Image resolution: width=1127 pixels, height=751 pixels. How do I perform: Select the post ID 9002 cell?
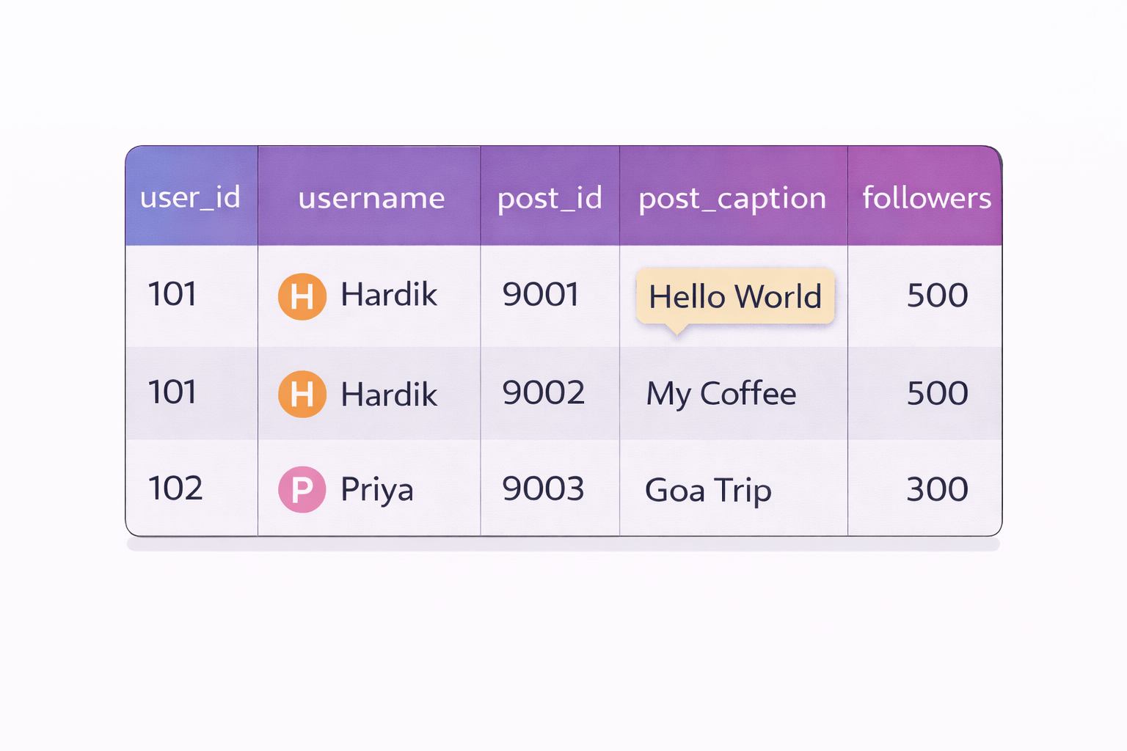click(543, 393)
